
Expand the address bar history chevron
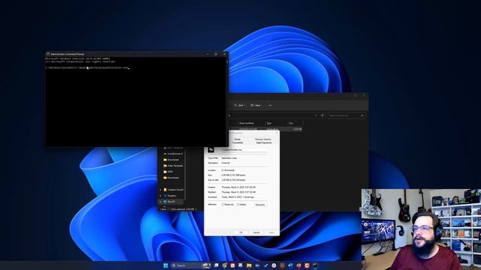coord(316,115)
